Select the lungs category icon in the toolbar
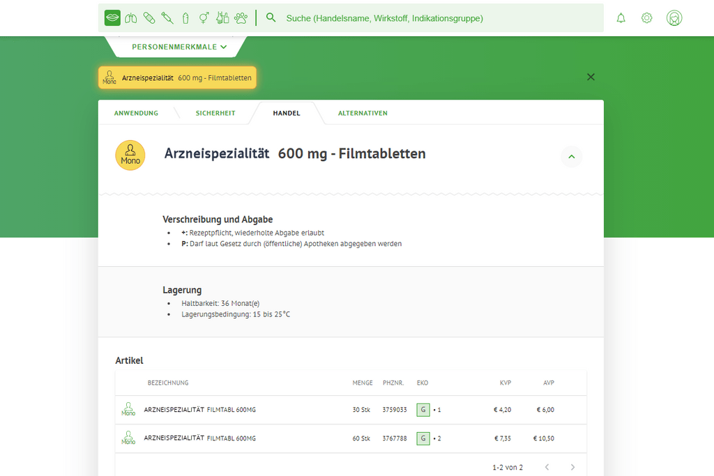 click(130, 17)
